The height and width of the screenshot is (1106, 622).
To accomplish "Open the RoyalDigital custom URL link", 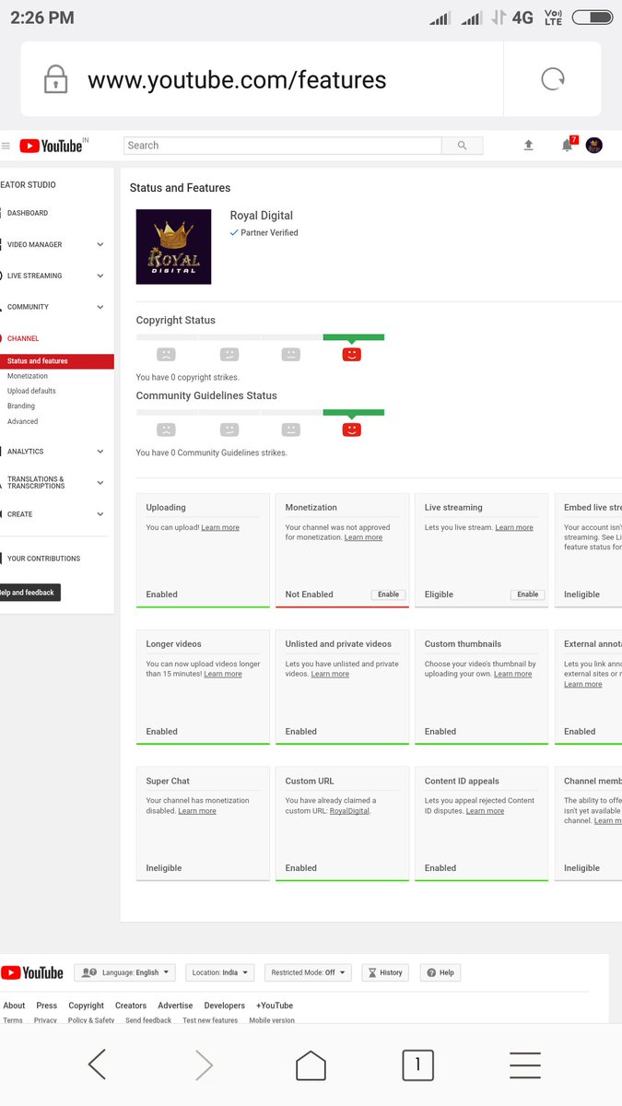I will (x=349, y=811).
